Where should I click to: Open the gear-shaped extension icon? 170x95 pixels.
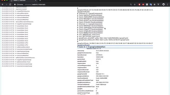point(155,4)
